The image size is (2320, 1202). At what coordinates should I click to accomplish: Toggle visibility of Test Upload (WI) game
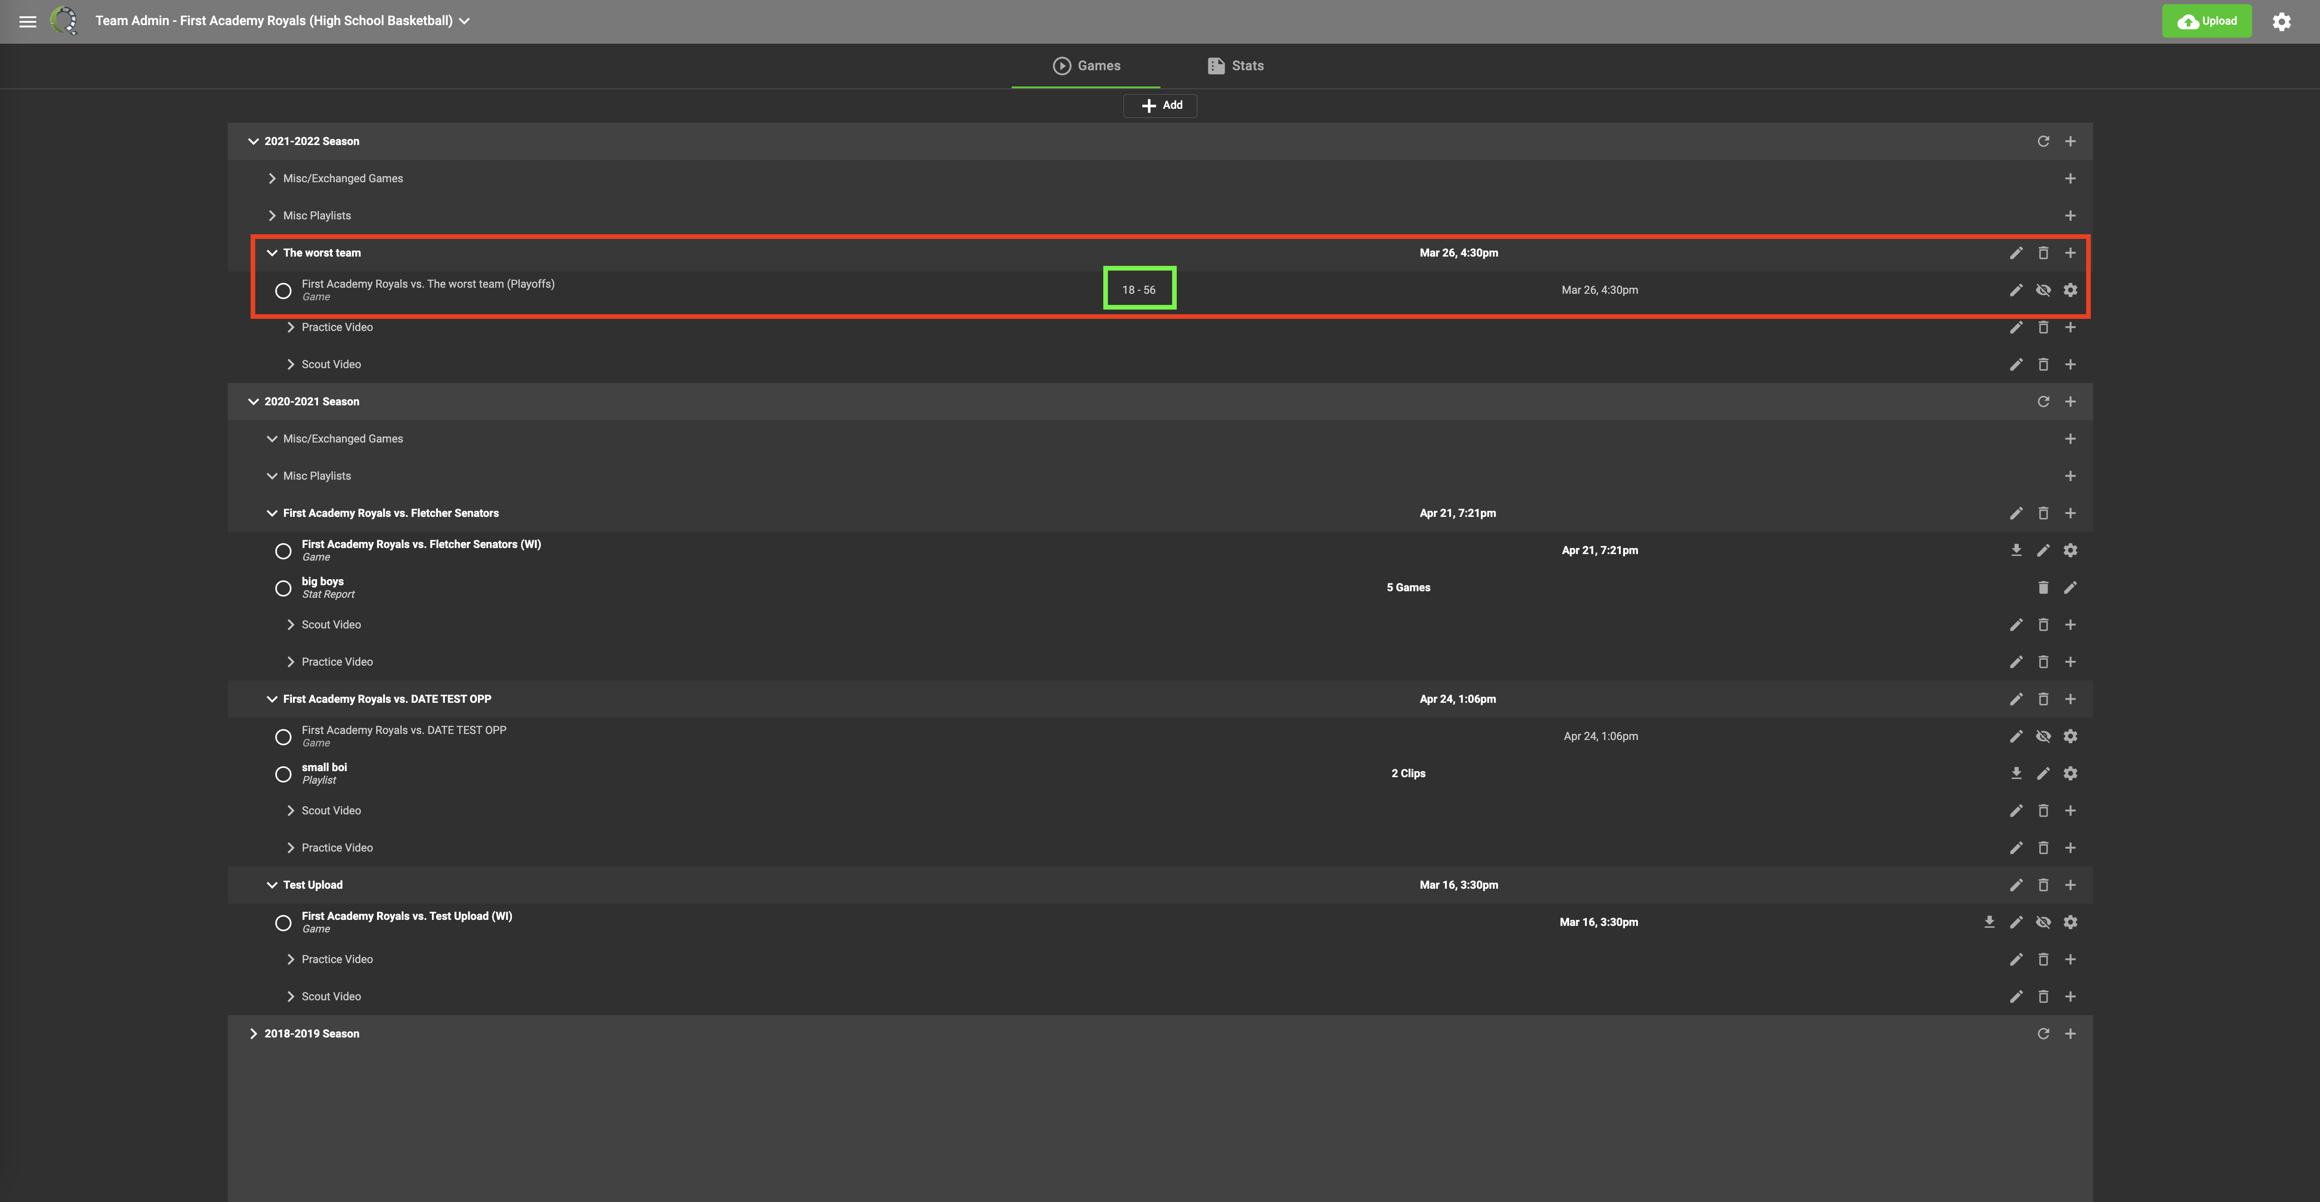2043,922
